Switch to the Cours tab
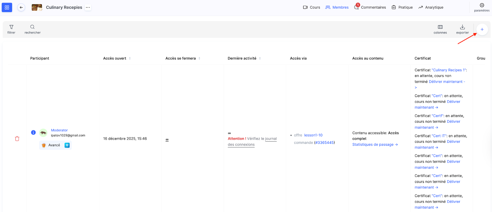 (x=311, y=7)
